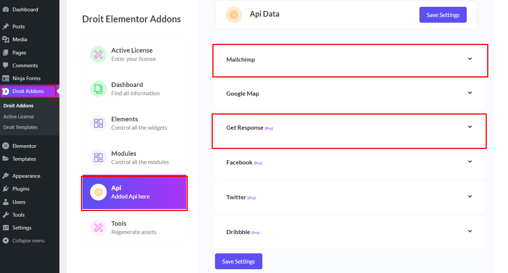The image size is (508, 273).
Task: Expand the Twitter API section
Action: [470, 197]
